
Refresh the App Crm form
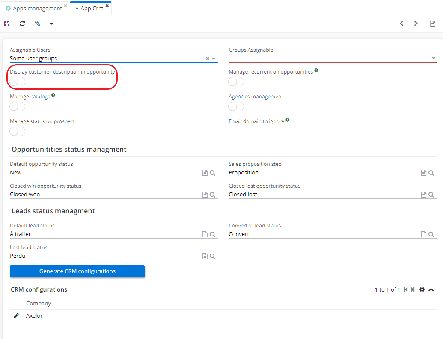[x=22, y=24]
